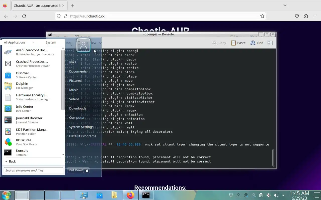Screen dimensions: 321x200
Task: Click the user avatar in start menu
Action: [84, 45]
